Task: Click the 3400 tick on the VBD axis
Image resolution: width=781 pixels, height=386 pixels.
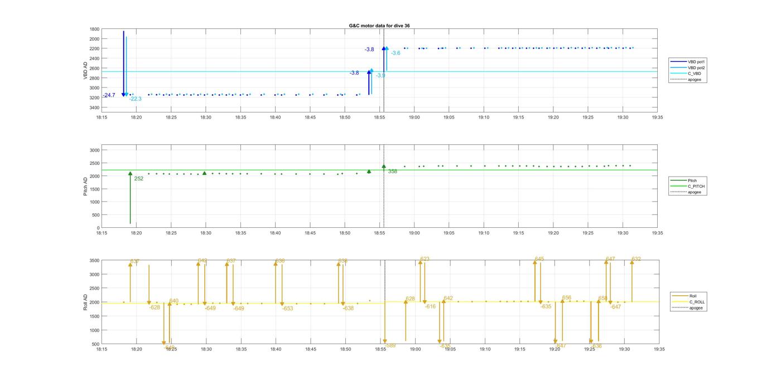Action: coord(94,108)
